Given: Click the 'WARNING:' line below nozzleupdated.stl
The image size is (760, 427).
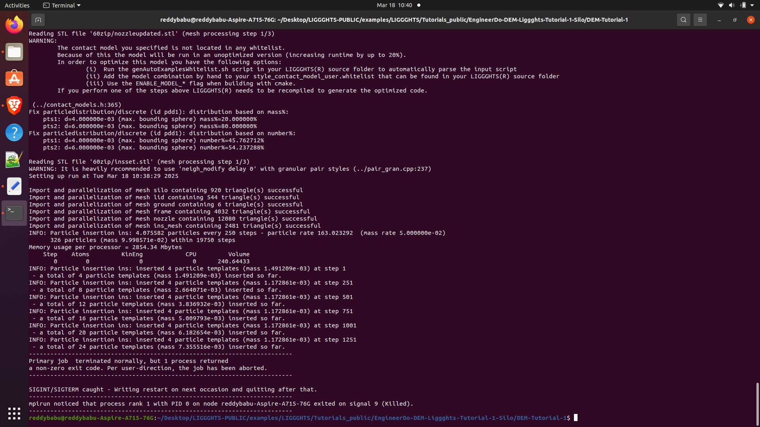Looking at the screenshot, I should click(x=43, y=41).
